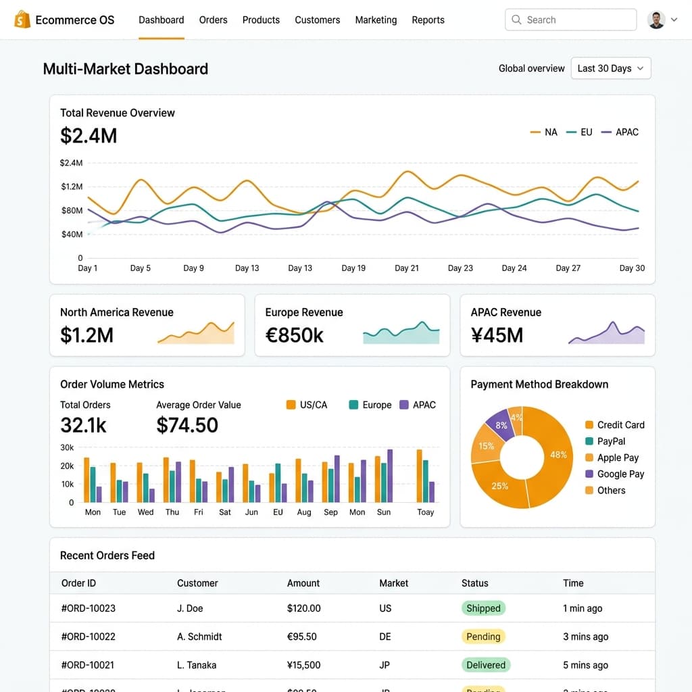Screen dimensions: 692x692
Task: Click the ¥15,500 amount cell
Action: tap(303, 665)
